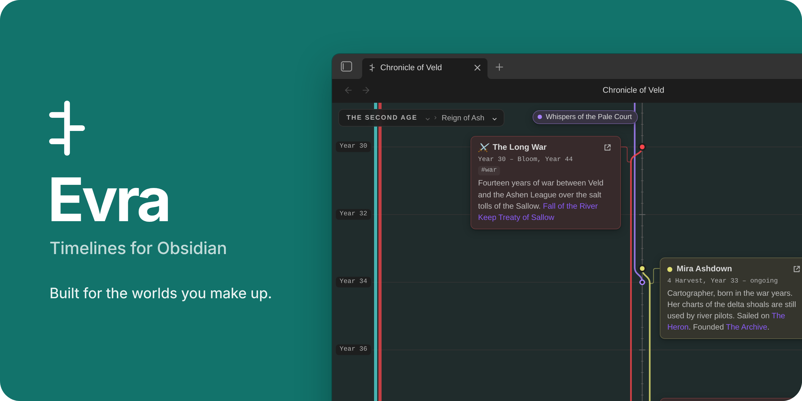Viewport: 802px width, 401px height.
Task: Click the breadcrumb chevron separator before Reign of Ash
Action: [435, 118]
